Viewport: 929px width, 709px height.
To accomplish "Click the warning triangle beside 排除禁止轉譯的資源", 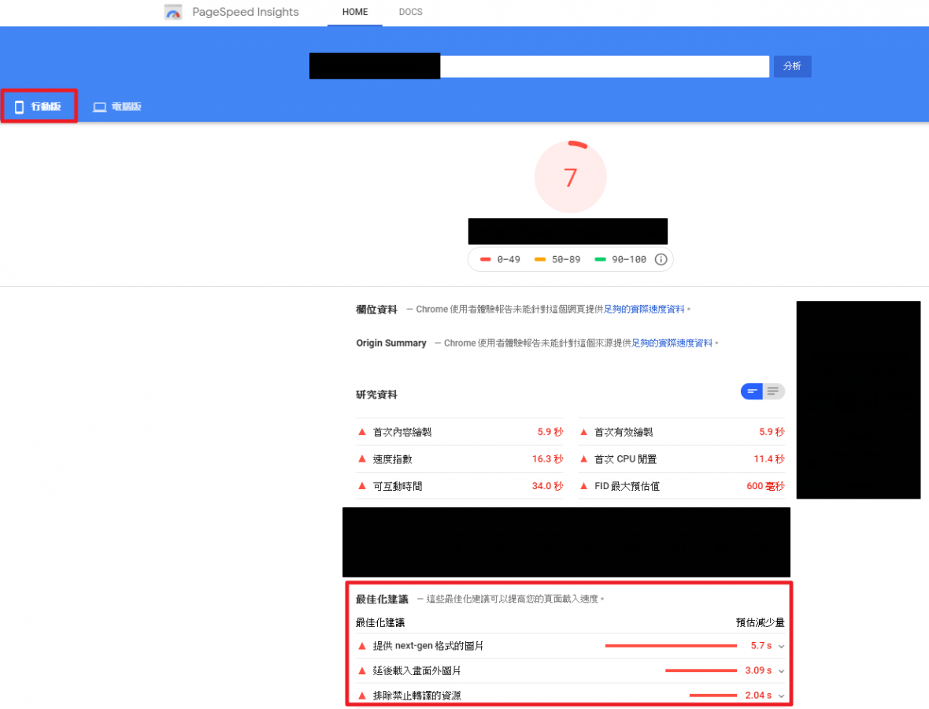I will 362,696.
